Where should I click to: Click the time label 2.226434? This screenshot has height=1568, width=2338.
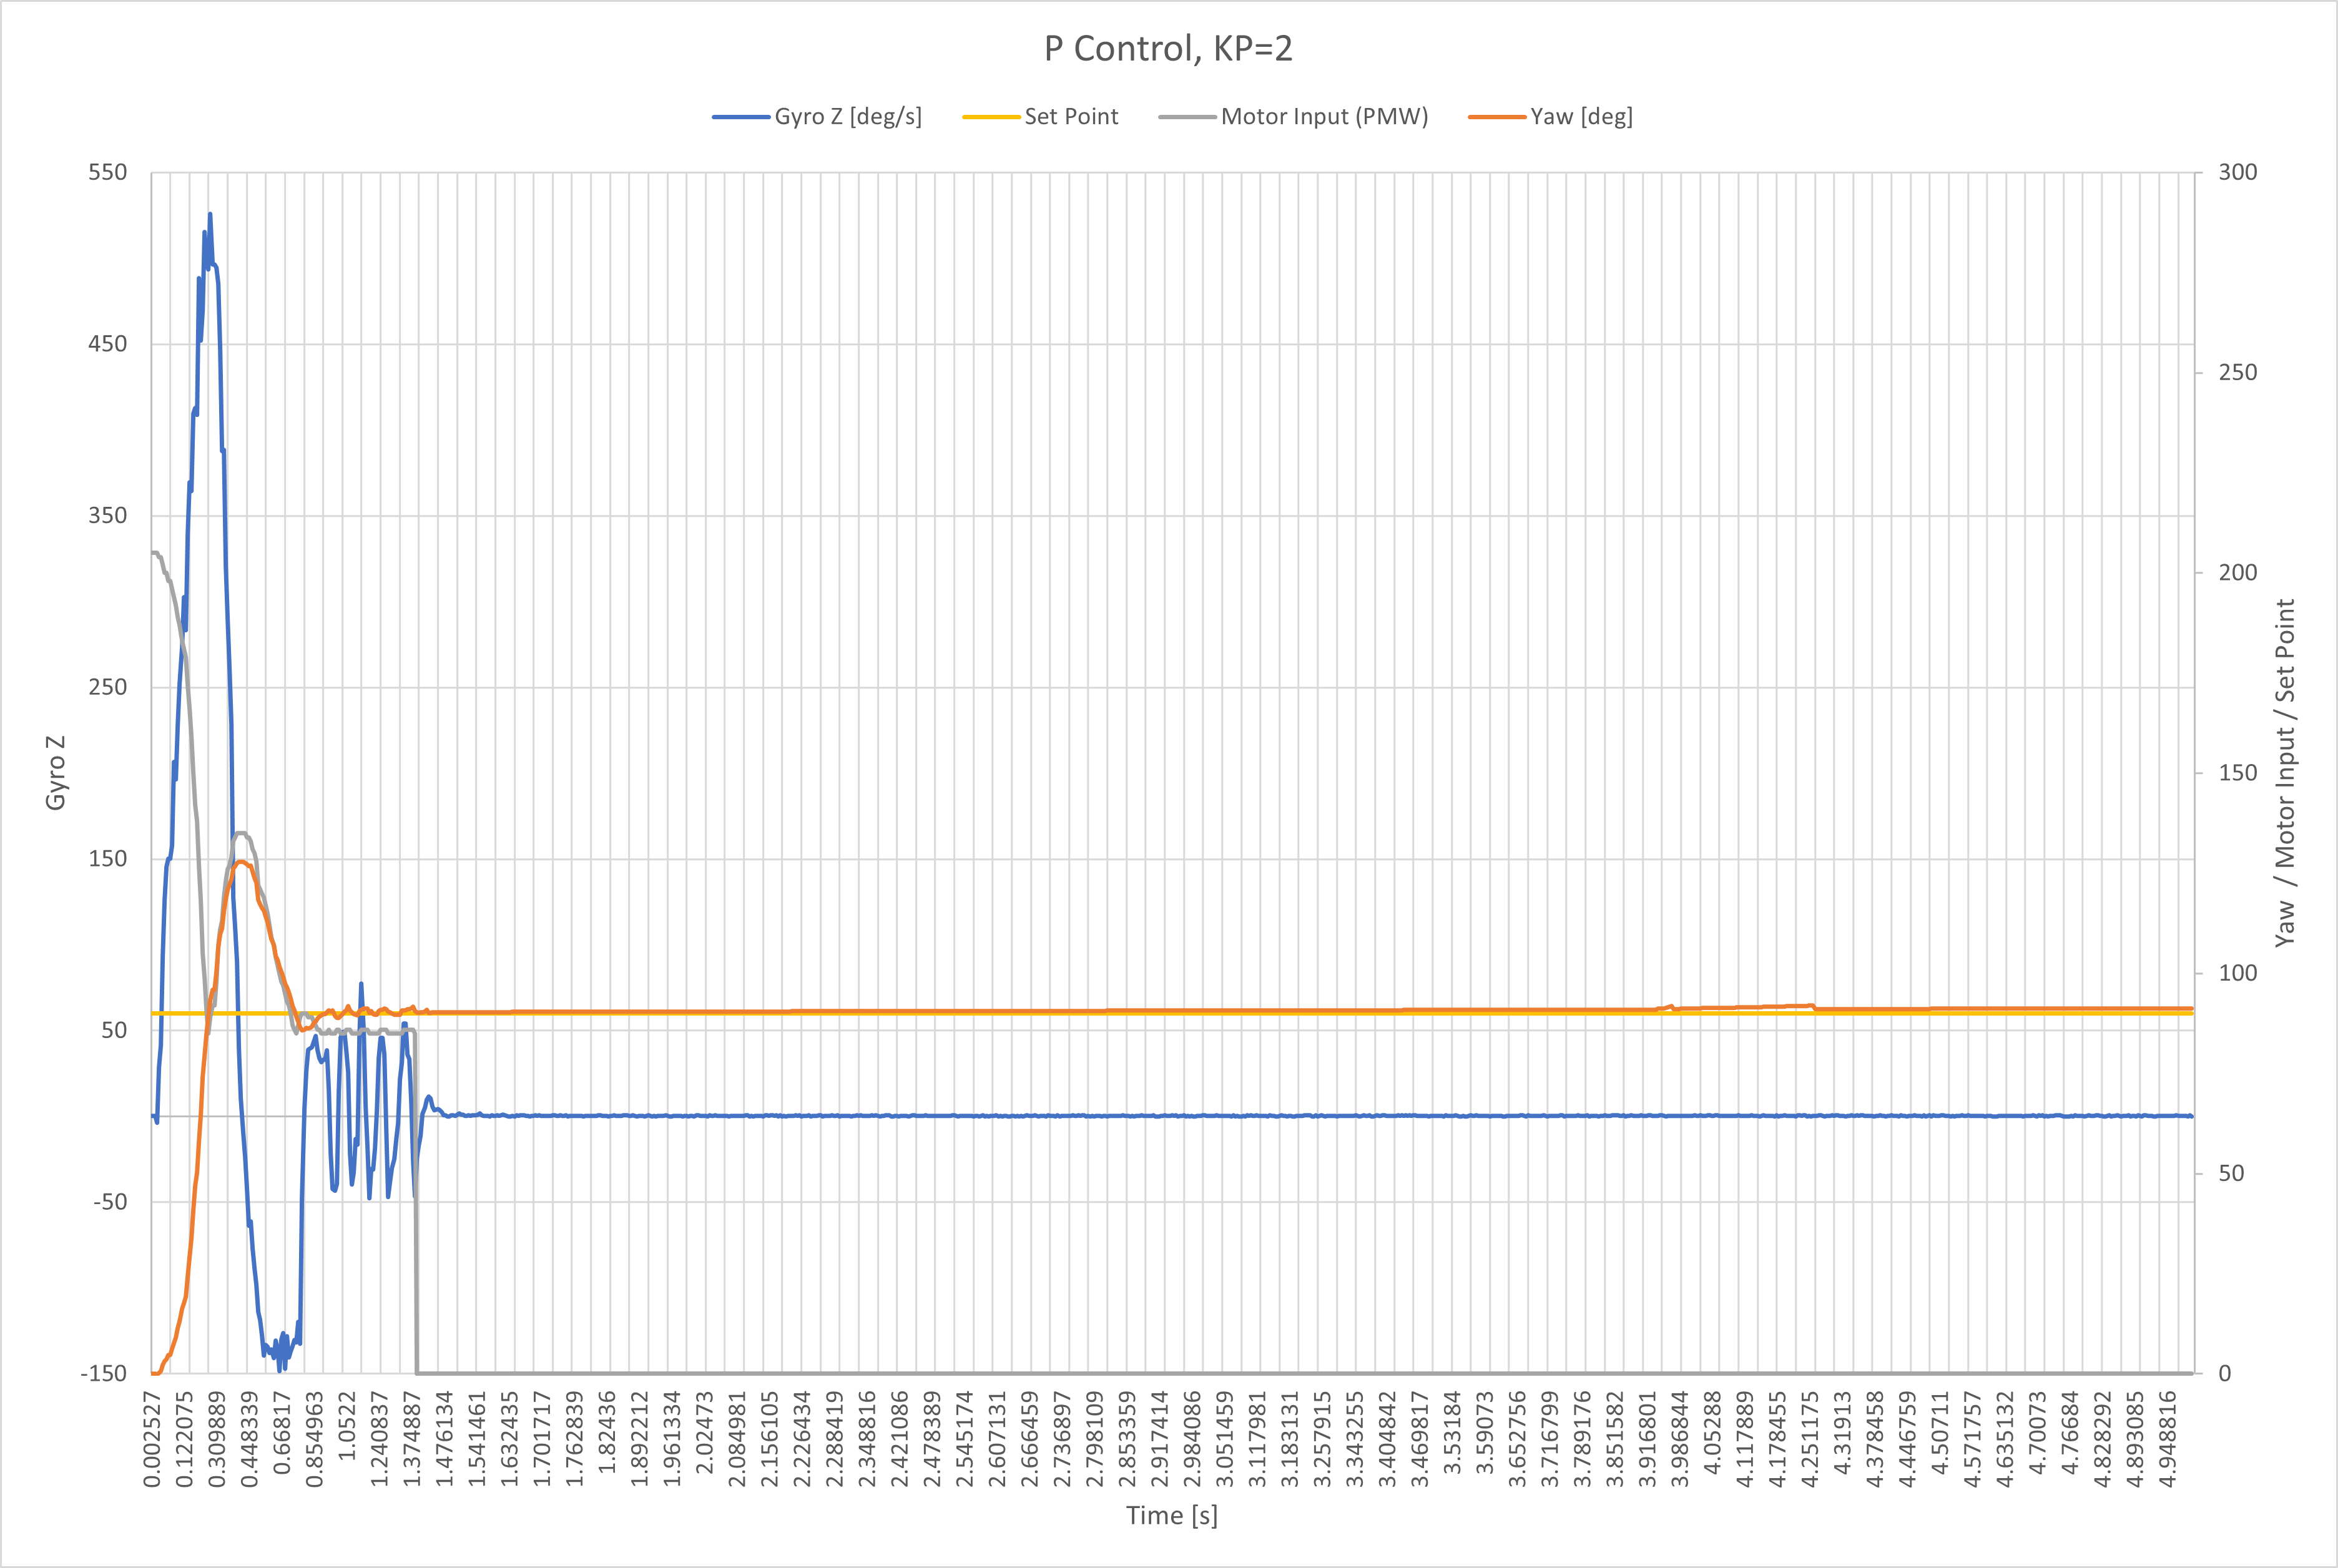pos(802,1438)
